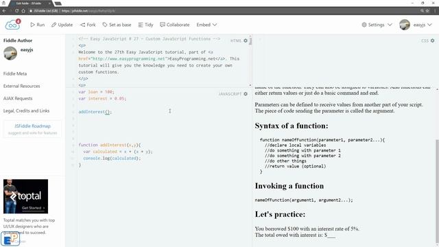
Task: Reload the browser page
Action: pos(16,11)
